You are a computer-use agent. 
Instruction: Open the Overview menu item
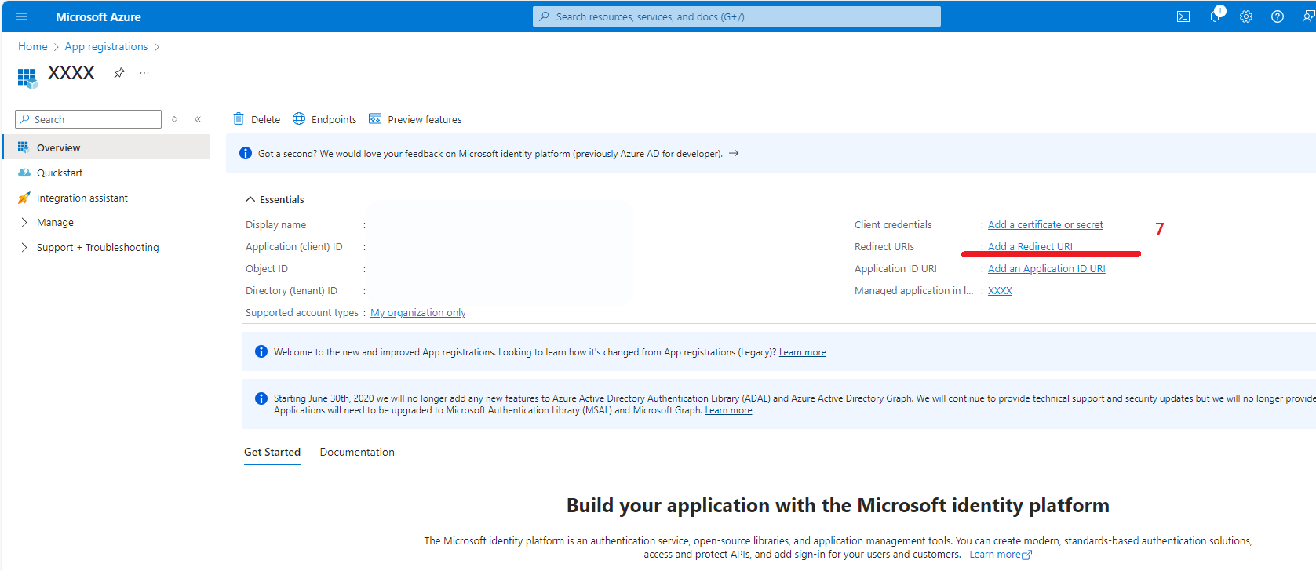[x=108, y=147]
